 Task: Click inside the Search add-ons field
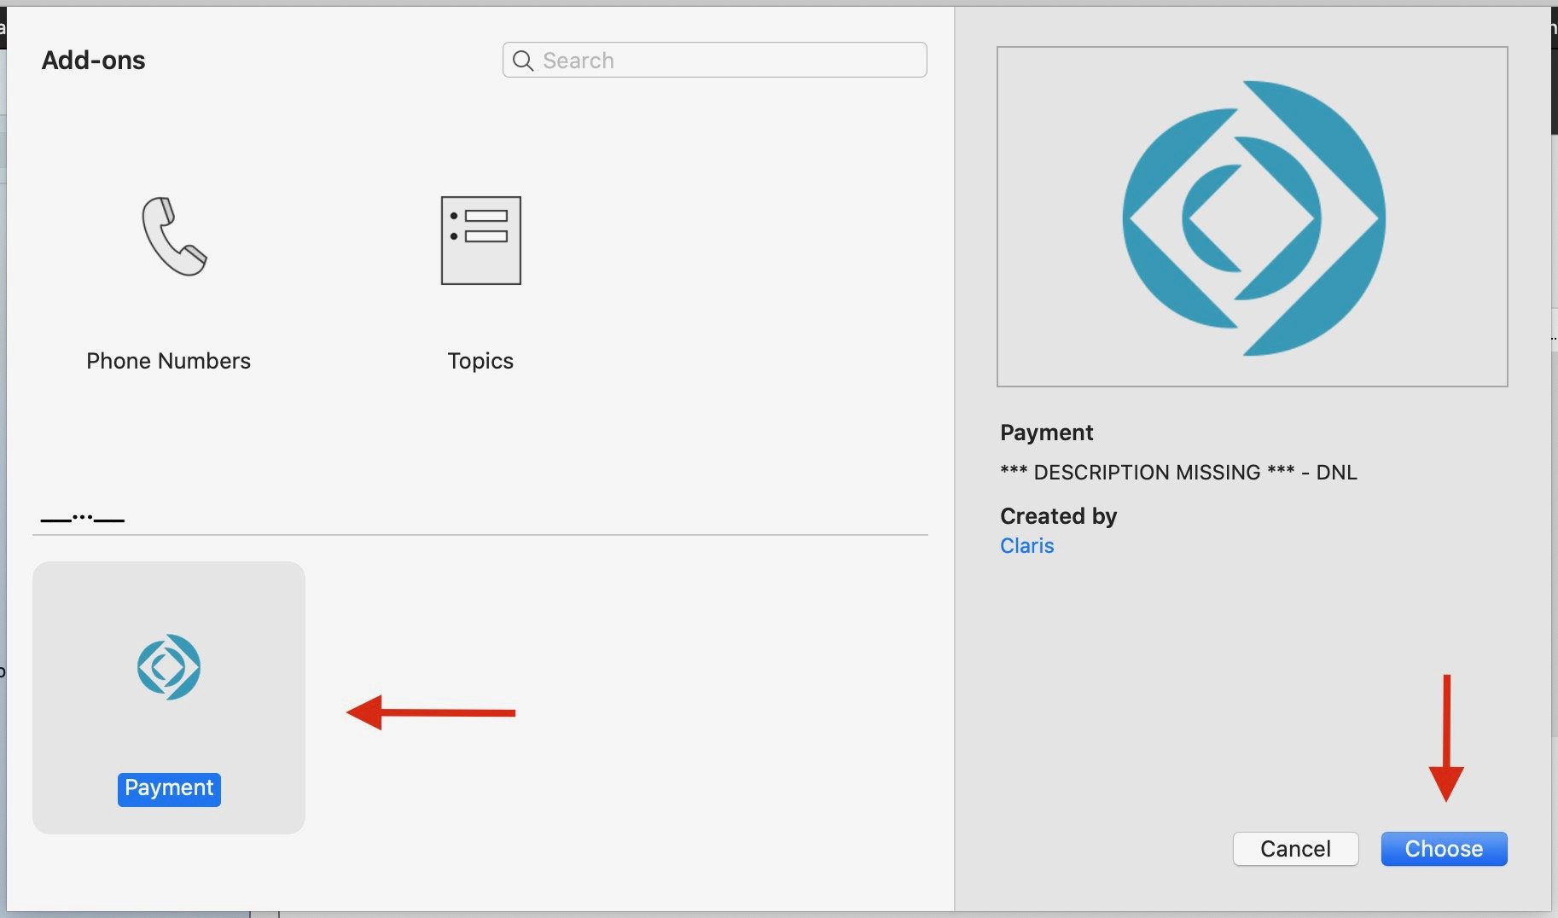[x=714, y=60]
